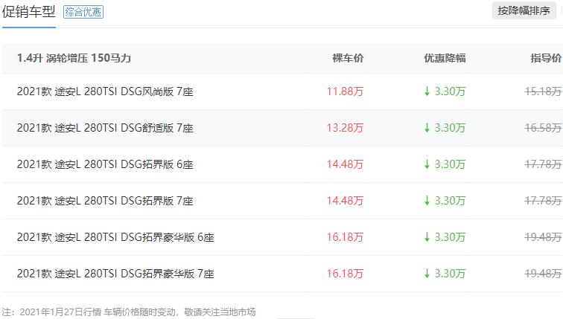Click the 优惠降幅 column header

pos(445,58)
